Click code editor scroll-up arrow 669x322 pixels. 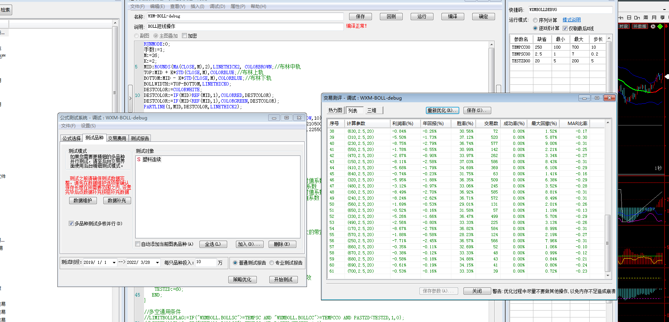coord(491,44)
